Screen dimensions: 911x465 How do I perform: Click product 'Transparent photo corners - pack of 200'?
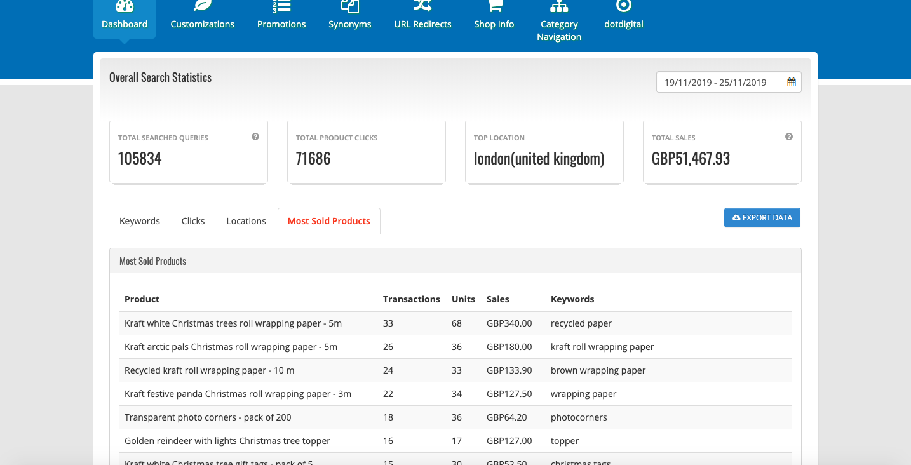pos(208,417)
